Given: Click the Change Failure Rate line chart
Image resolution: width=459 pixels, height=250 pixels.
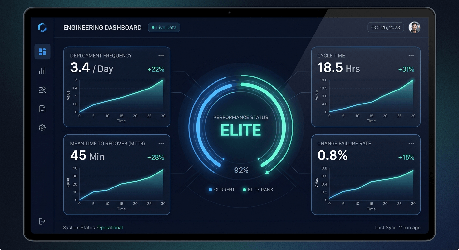Looking at the screenshot, I should tap(371, 184).
